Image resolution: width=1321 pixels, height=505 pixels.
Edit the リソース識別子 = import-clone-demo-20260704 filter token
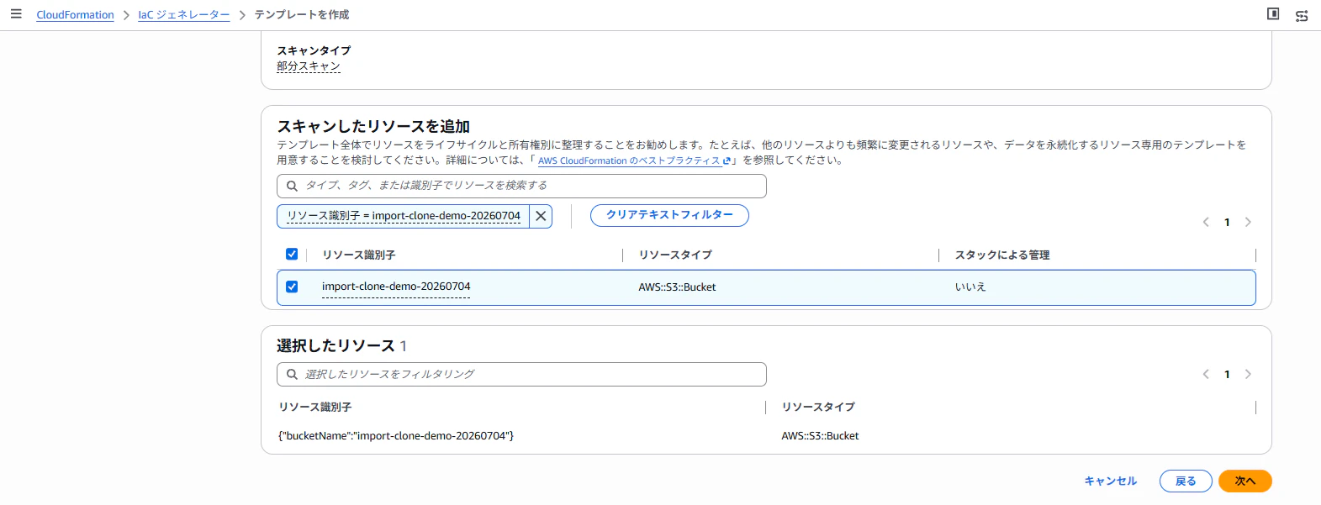404,216
